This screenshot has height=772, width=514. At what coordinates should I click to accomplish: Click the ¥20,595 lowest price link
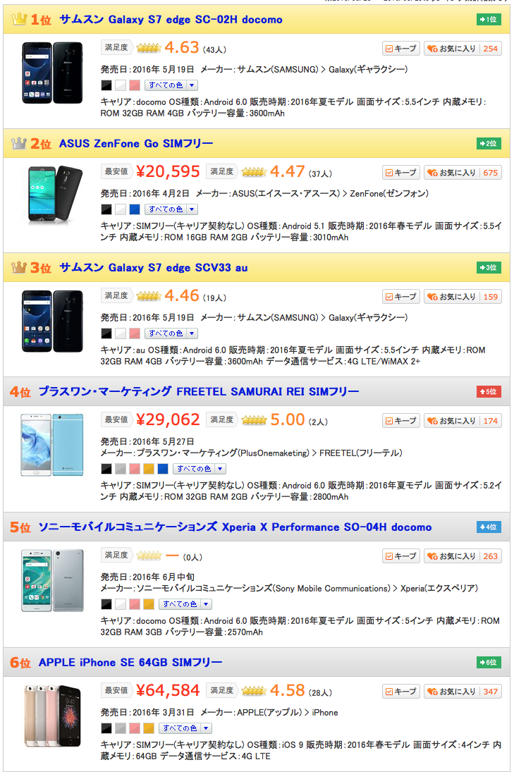(168, 171)
